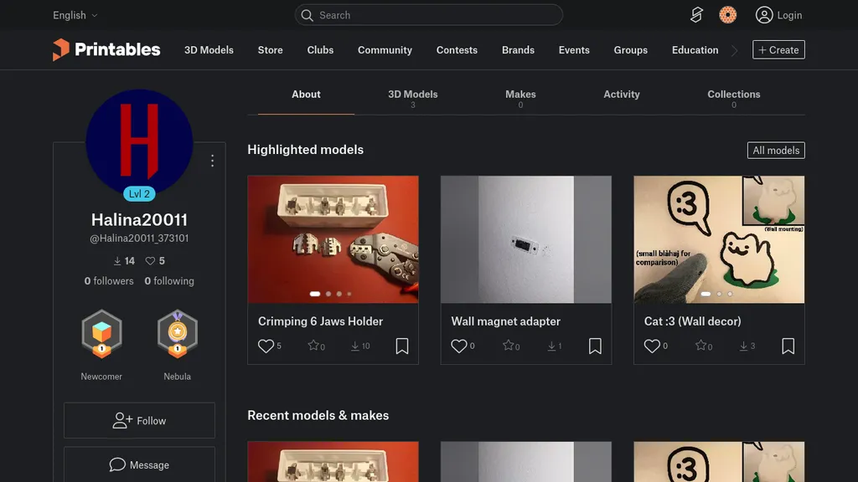Click the 0 following link

(x=169, y=281)
